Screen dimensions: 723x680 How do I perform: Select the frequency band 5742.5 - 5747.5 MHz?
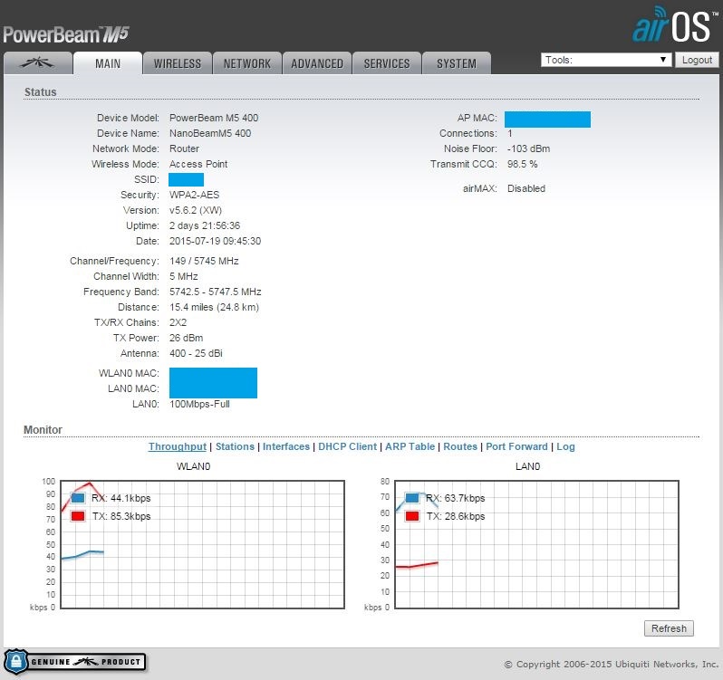(x=216, y=292)
